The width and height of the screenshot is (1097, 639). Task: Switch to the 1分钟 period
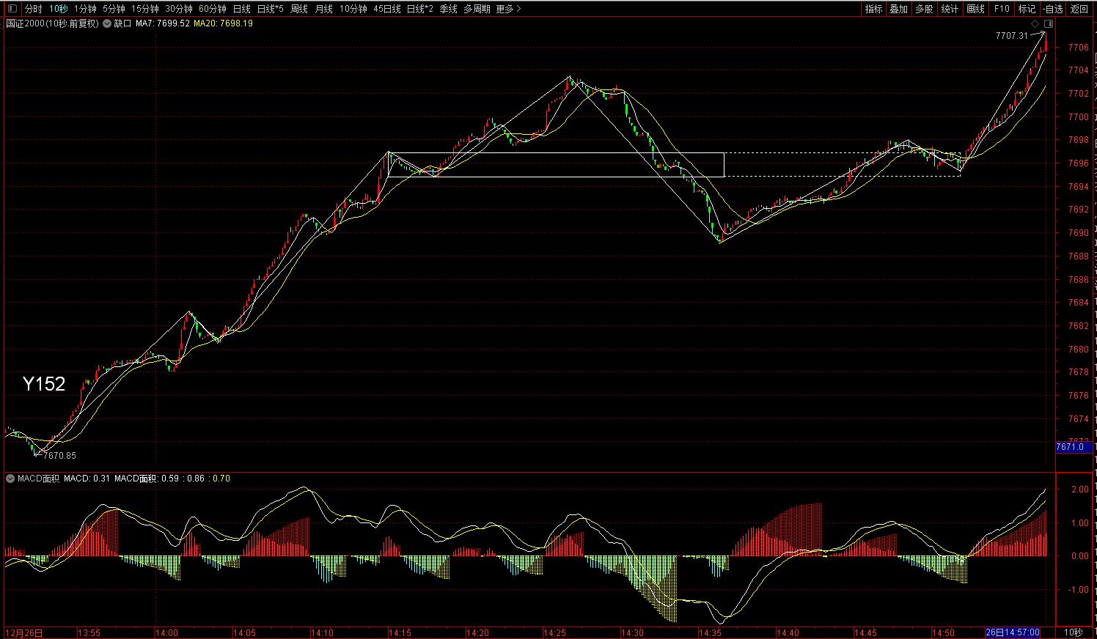click(x=85, y=9)
